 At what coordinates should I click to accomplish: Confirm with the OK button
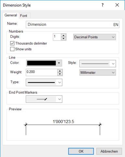(x=81, y=151)
